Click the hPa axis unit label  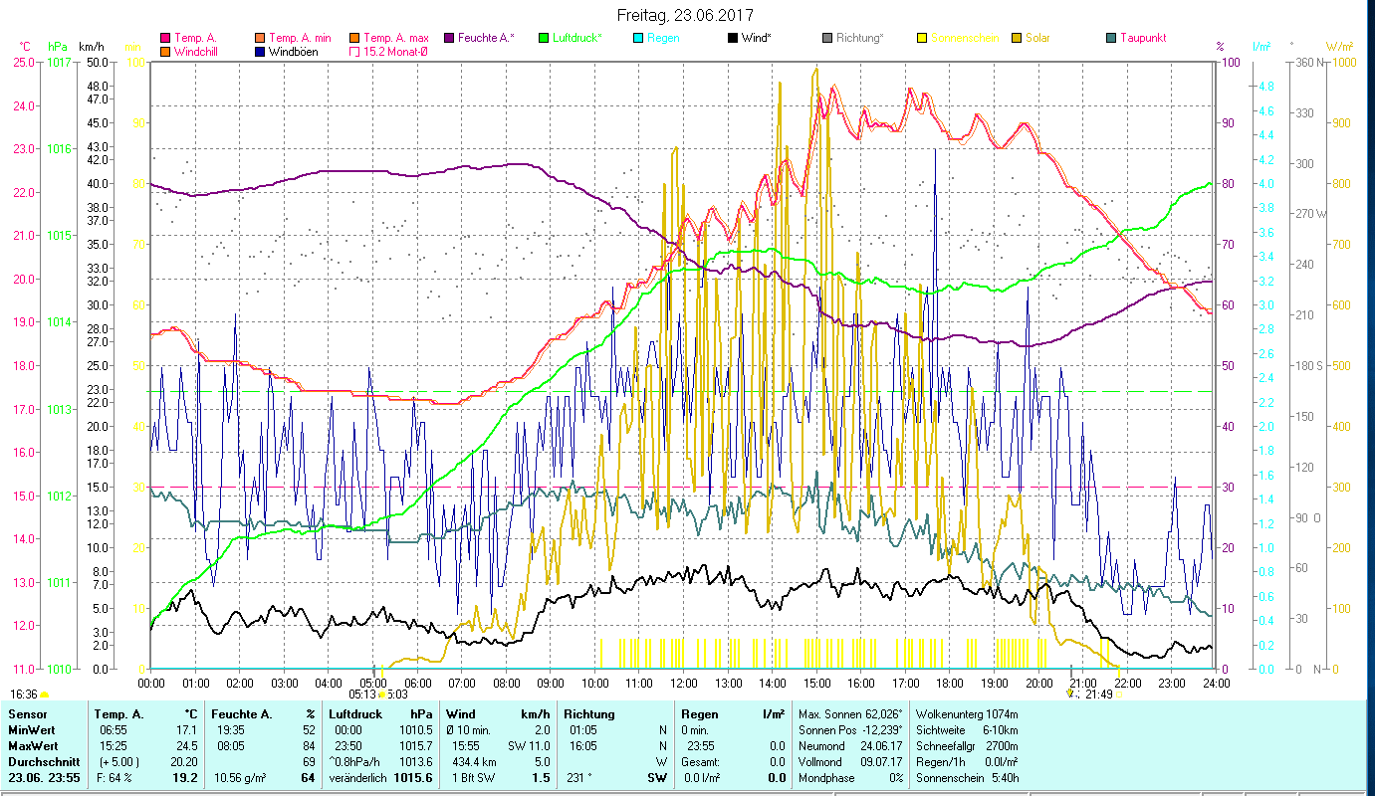[58, 47]
